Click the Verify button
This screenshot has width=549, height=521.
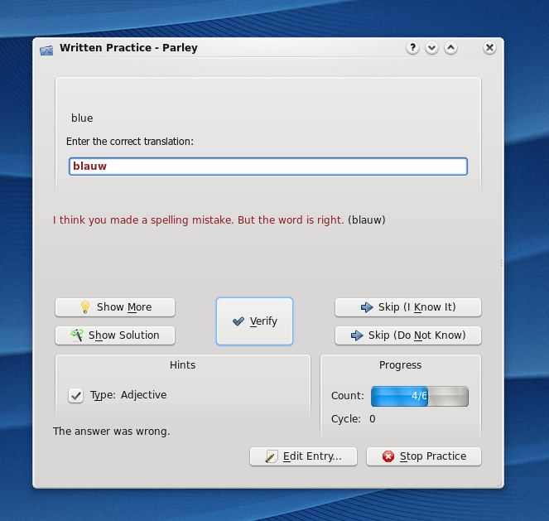tap(254, 321)
